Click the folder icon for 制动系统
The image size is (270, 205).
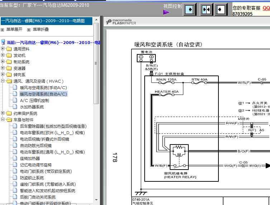9,62
